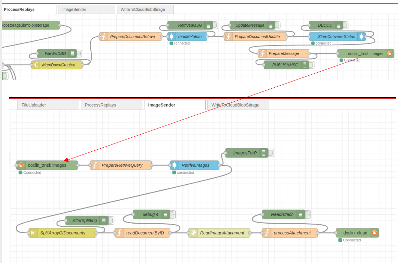Click the globe icon on ReadImageAttachment node
The height and width of the screenshot is (263, 398).
pyautogui.click(x=193, y=233)
